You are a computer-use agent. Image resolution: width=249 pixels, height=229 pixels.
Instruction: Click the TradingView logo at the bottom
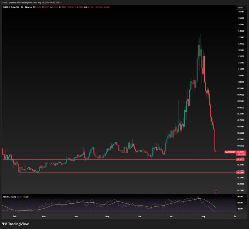point(15,224)
